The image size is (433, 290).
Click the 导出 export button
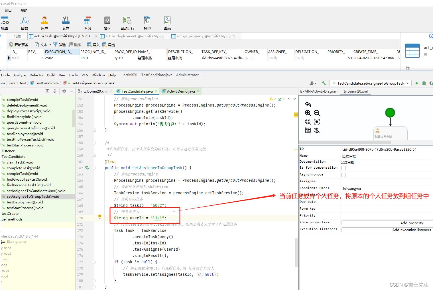109,45
